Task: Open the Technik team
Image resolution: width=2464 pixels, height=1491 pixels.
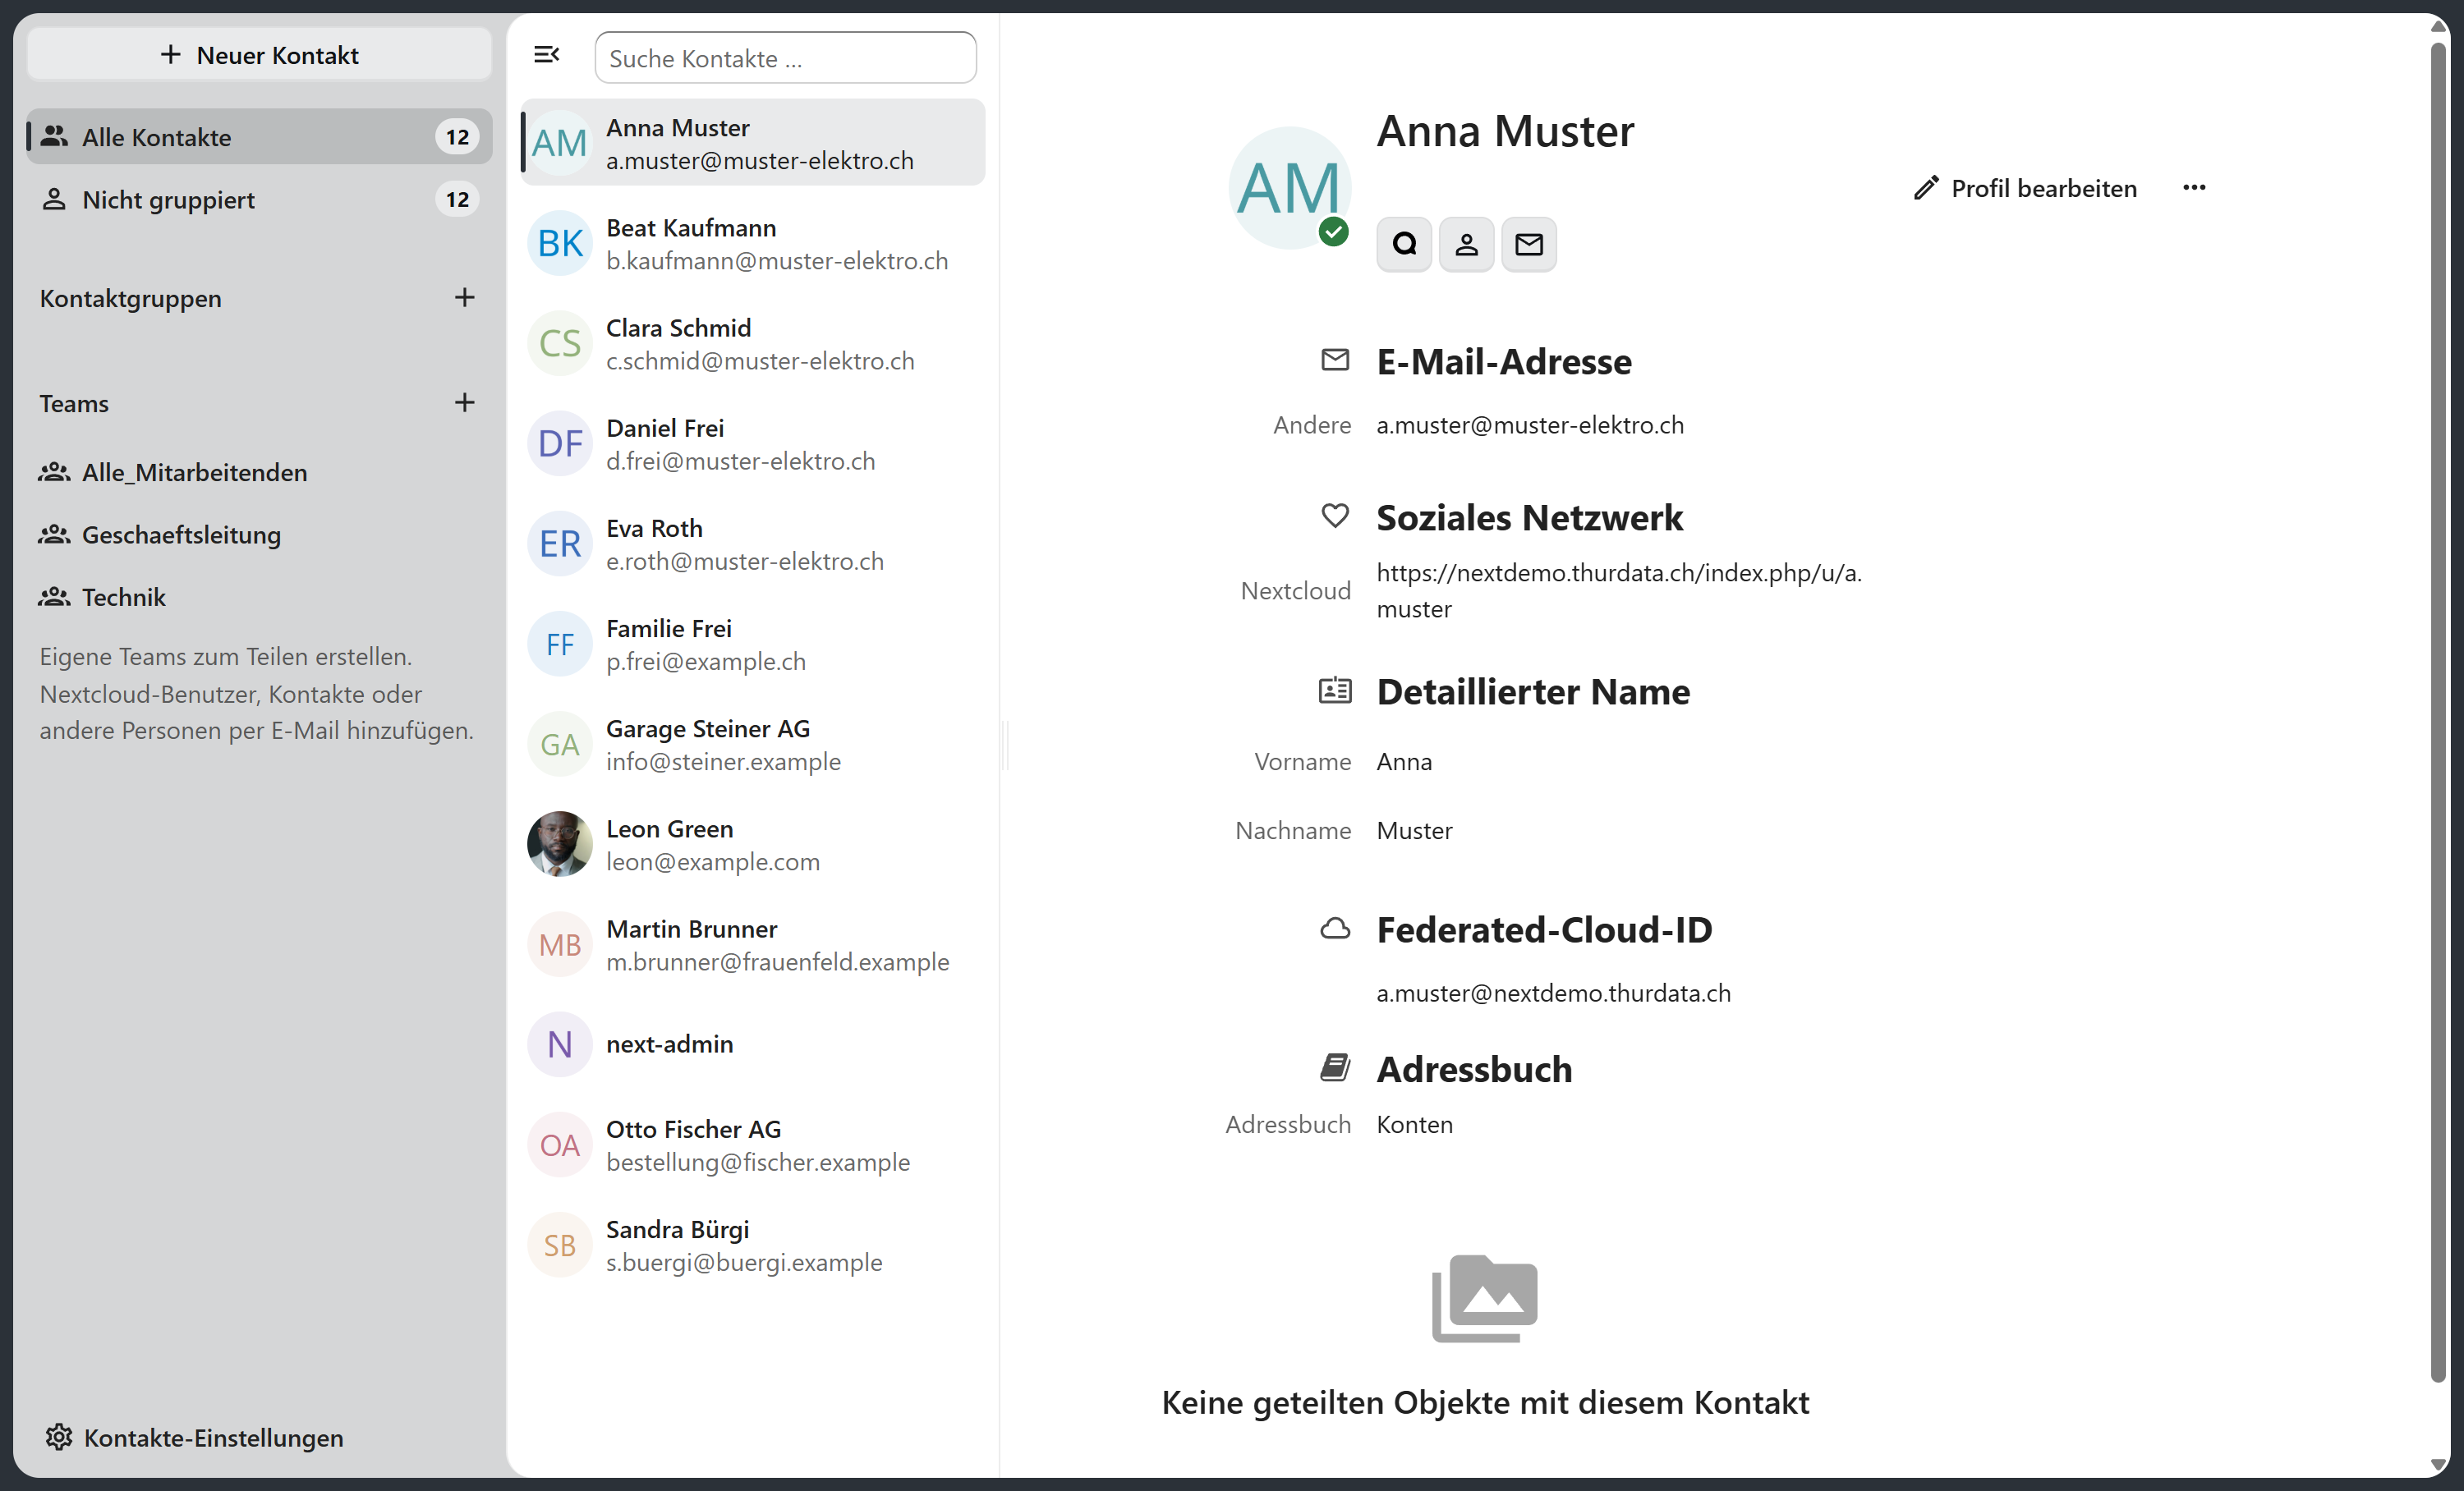Action: [259, 597]
